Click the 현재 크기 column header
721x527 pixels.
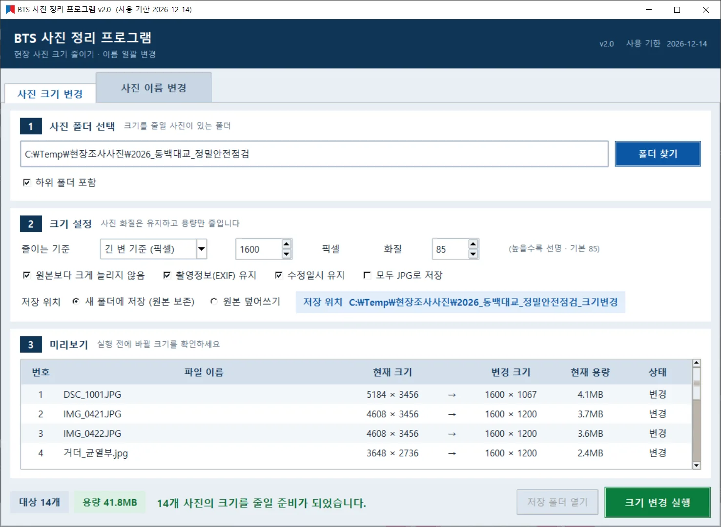(392, 372)
